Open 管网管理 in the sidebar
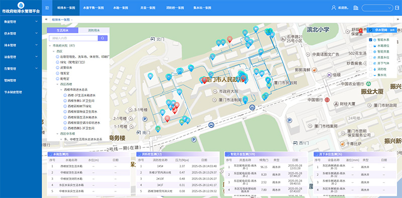The width and height of the screenshot is (402, 198). pos(21,80)
